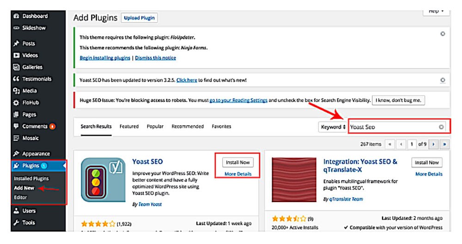
Task: Open the Integration: Yoast SEO & qTranslate-X title
Action: click(x=360, y=166)
